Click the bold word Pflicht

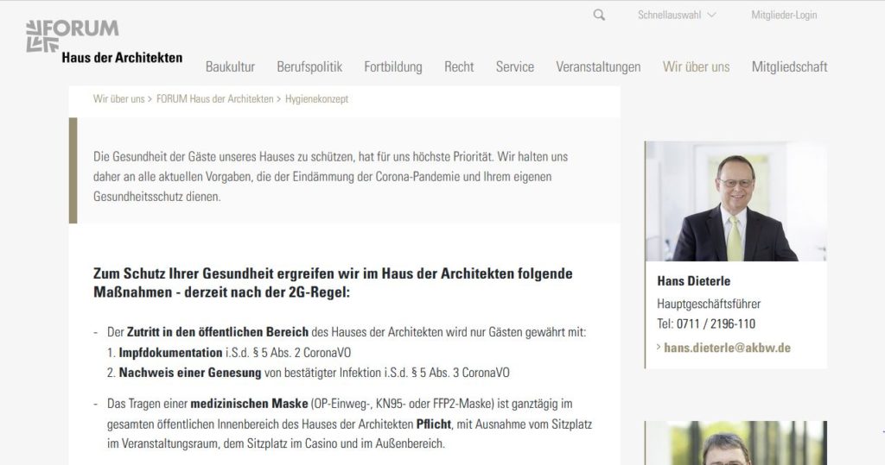point(434,424)
